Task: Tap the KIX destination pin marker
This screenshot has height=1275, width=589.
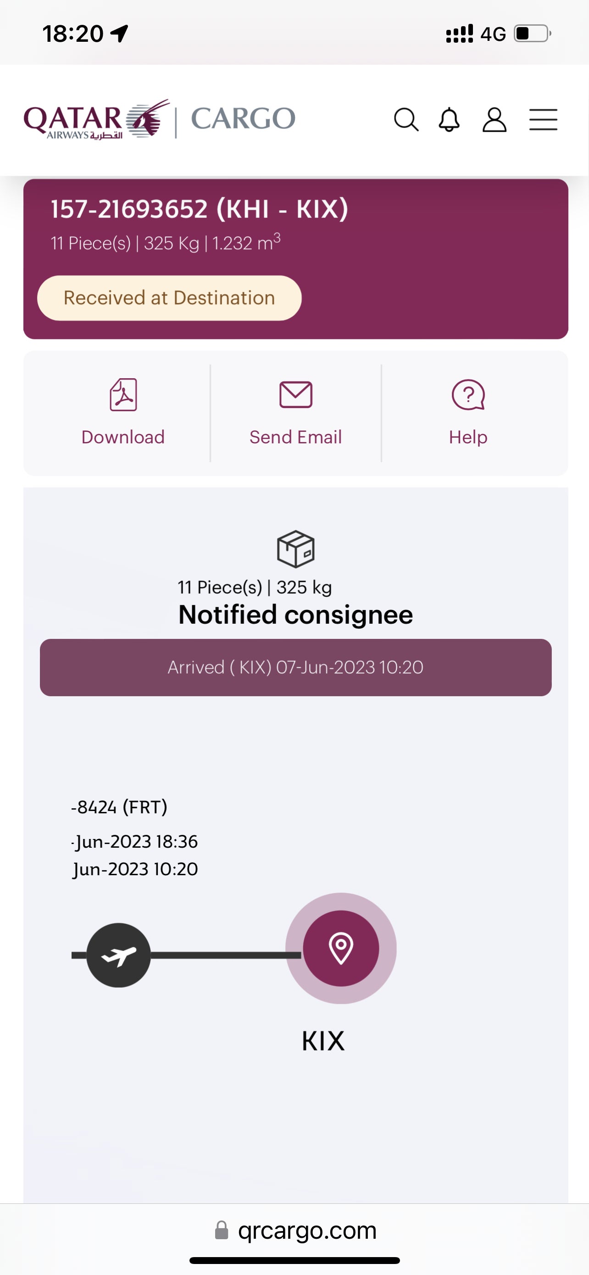Action: [x=341, y=948]
